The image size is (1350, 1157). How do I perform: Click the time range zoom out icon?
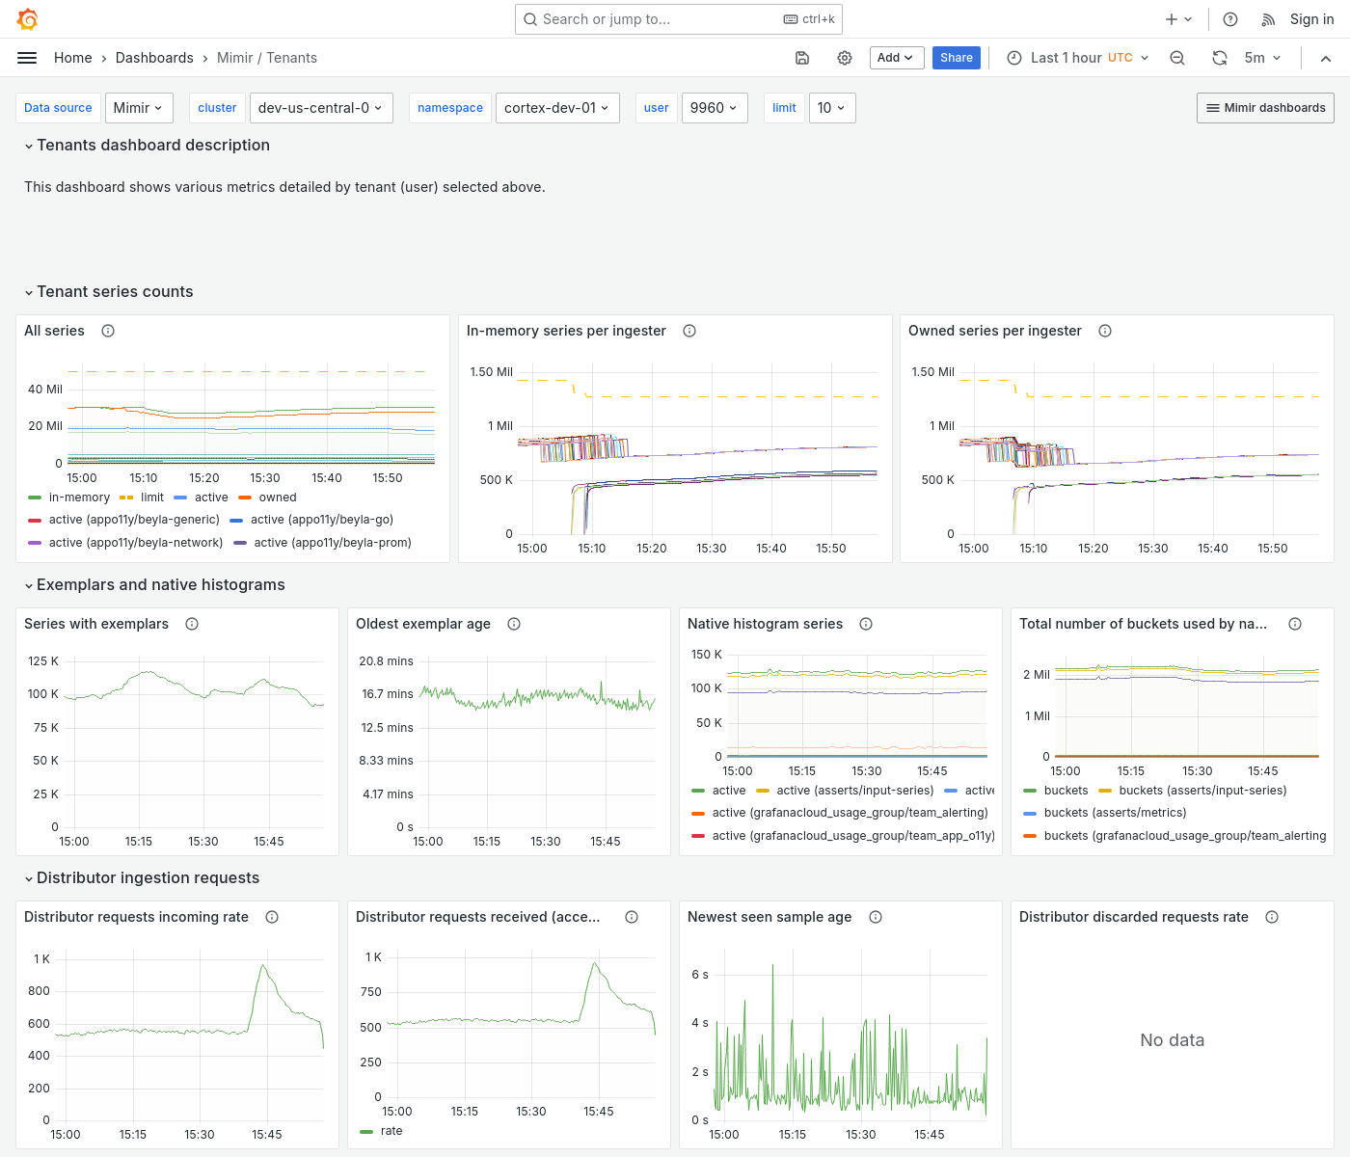1177,58
